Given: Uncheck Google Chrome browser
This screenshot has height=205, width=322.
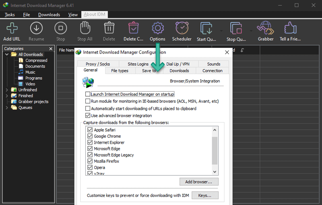Looking at the screenshot, I should click(x=90, y=136).
